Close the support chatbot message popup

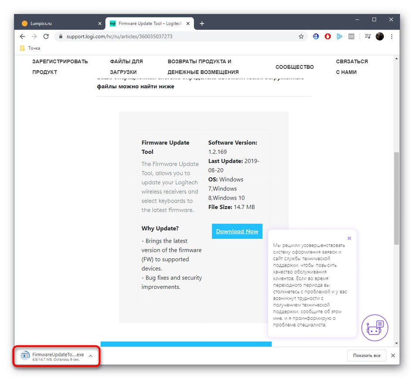click(x=350, y=238)
